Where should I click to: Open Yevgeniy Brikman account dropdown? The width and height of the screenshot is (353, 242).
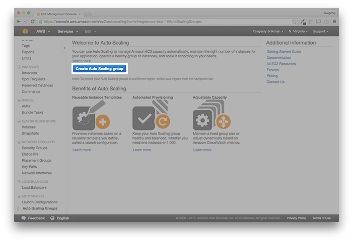[x=268, y=31]
